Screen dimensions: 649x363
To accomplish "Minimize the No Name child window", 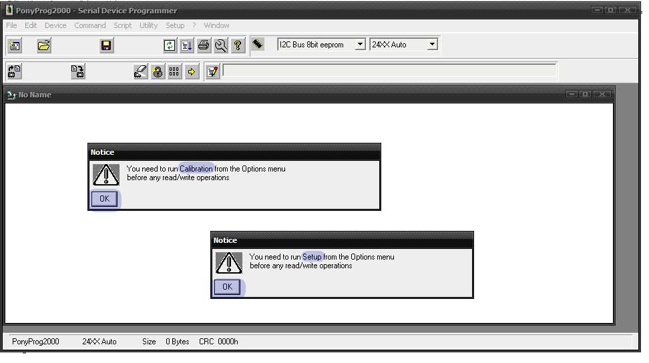I will [572, 94].
